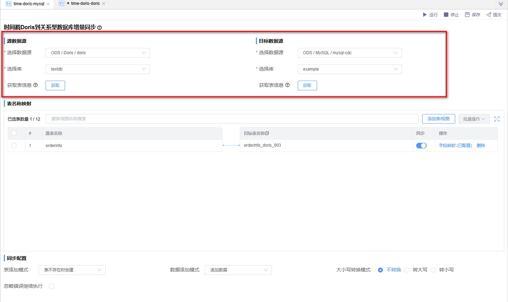Open the help icon beside the page title
Image resolution: width=508 pixels, height=302 pixels.
pyautogui.click(x=99, y=27)
